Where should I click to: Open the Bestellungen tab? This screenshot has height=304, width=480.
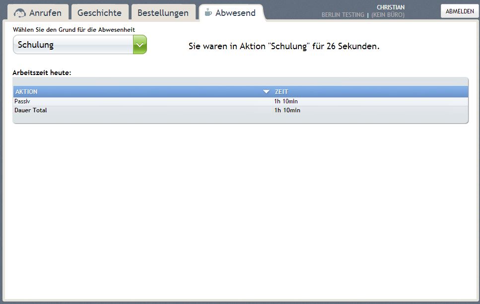tap(163, 13)
